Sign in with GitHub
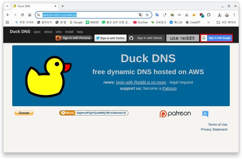 (x=146, y=38)
